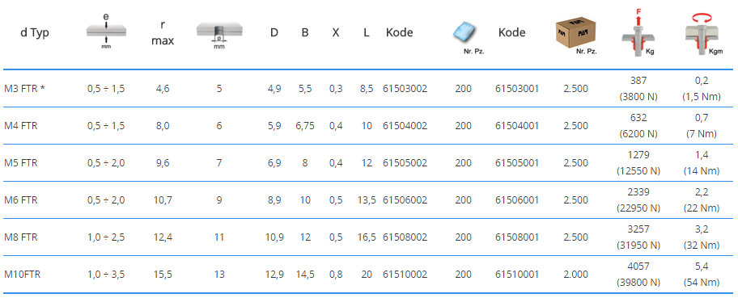
Task: Click the 4057 (39800 N) force value
Action: 638,274
